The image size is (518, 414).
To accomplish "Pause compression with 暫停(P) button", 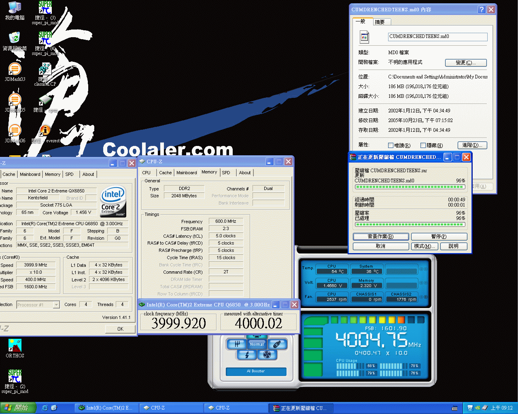I will coord(439,237).
